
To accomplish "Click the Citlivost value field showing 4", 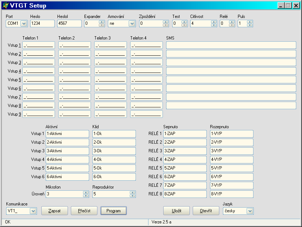I will click(201, 23).
